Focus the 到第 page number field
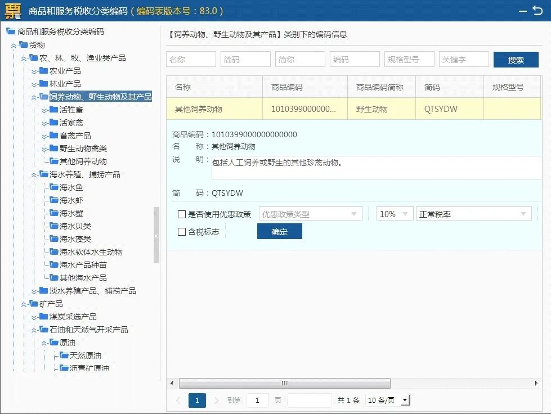The image size is (551, 414). 257,400
